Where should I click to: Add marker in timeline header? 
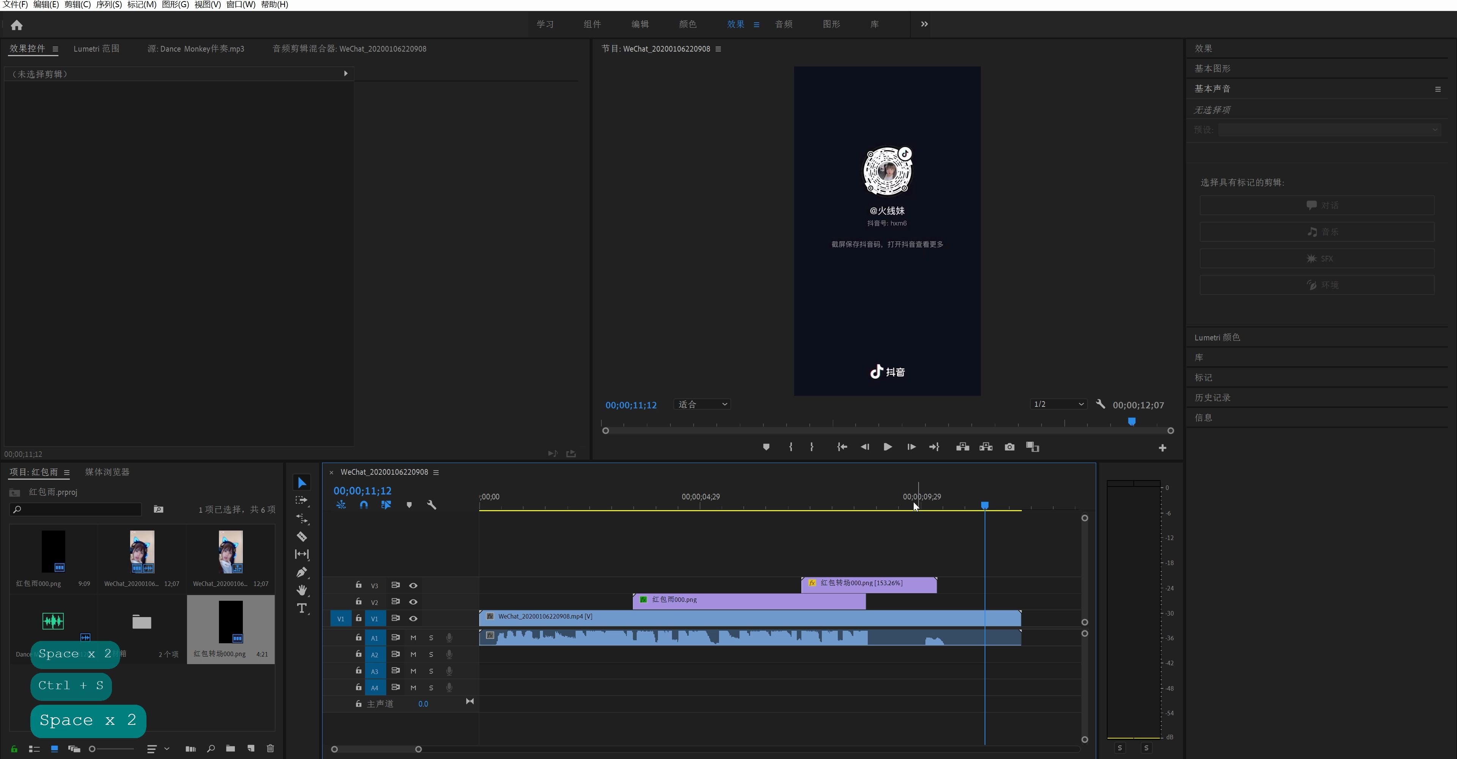[409, 504]
